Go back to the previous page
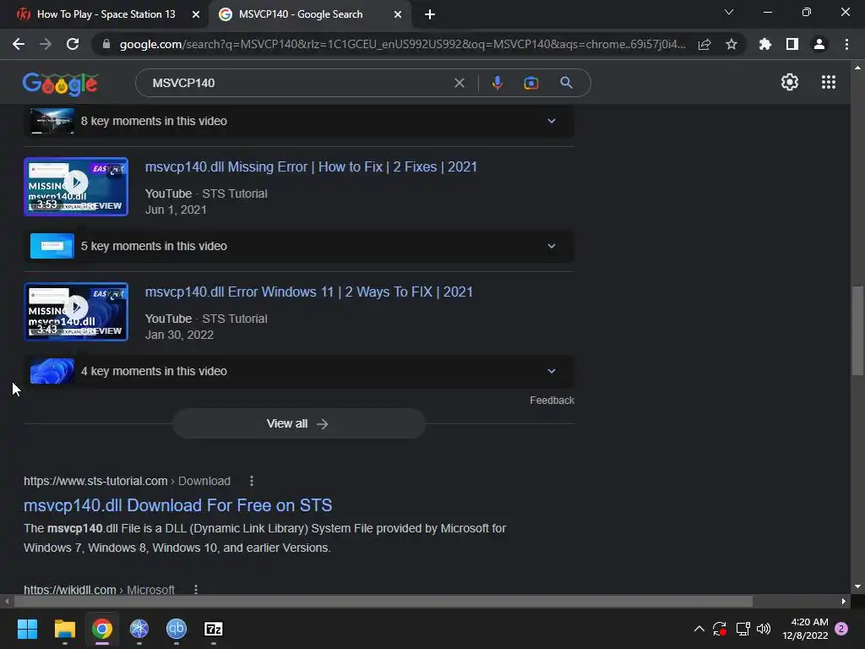The image size is (865, 649). tap(19, 44)
